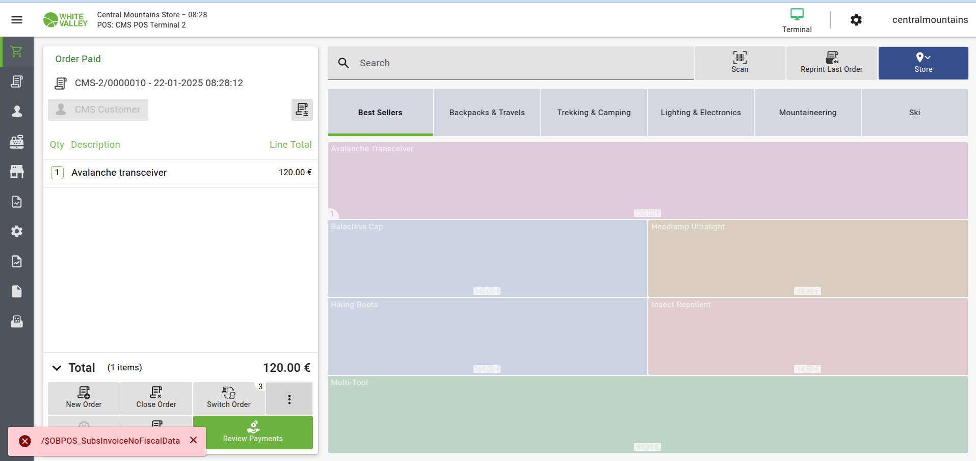Click the shopping cart sidebar icon
The image size is (976, 461).
coord(17,51)
